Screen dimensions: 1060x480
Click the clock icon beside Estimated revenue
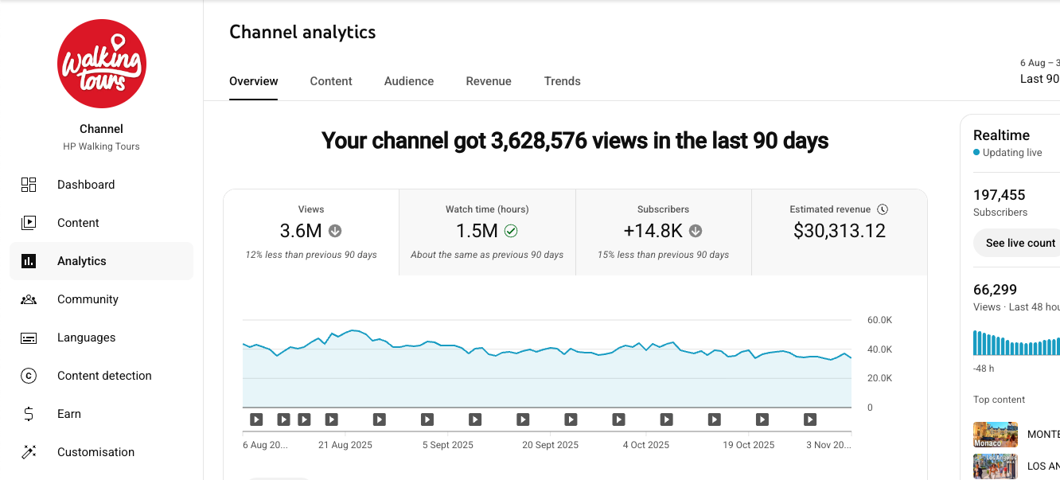[882, 209]
